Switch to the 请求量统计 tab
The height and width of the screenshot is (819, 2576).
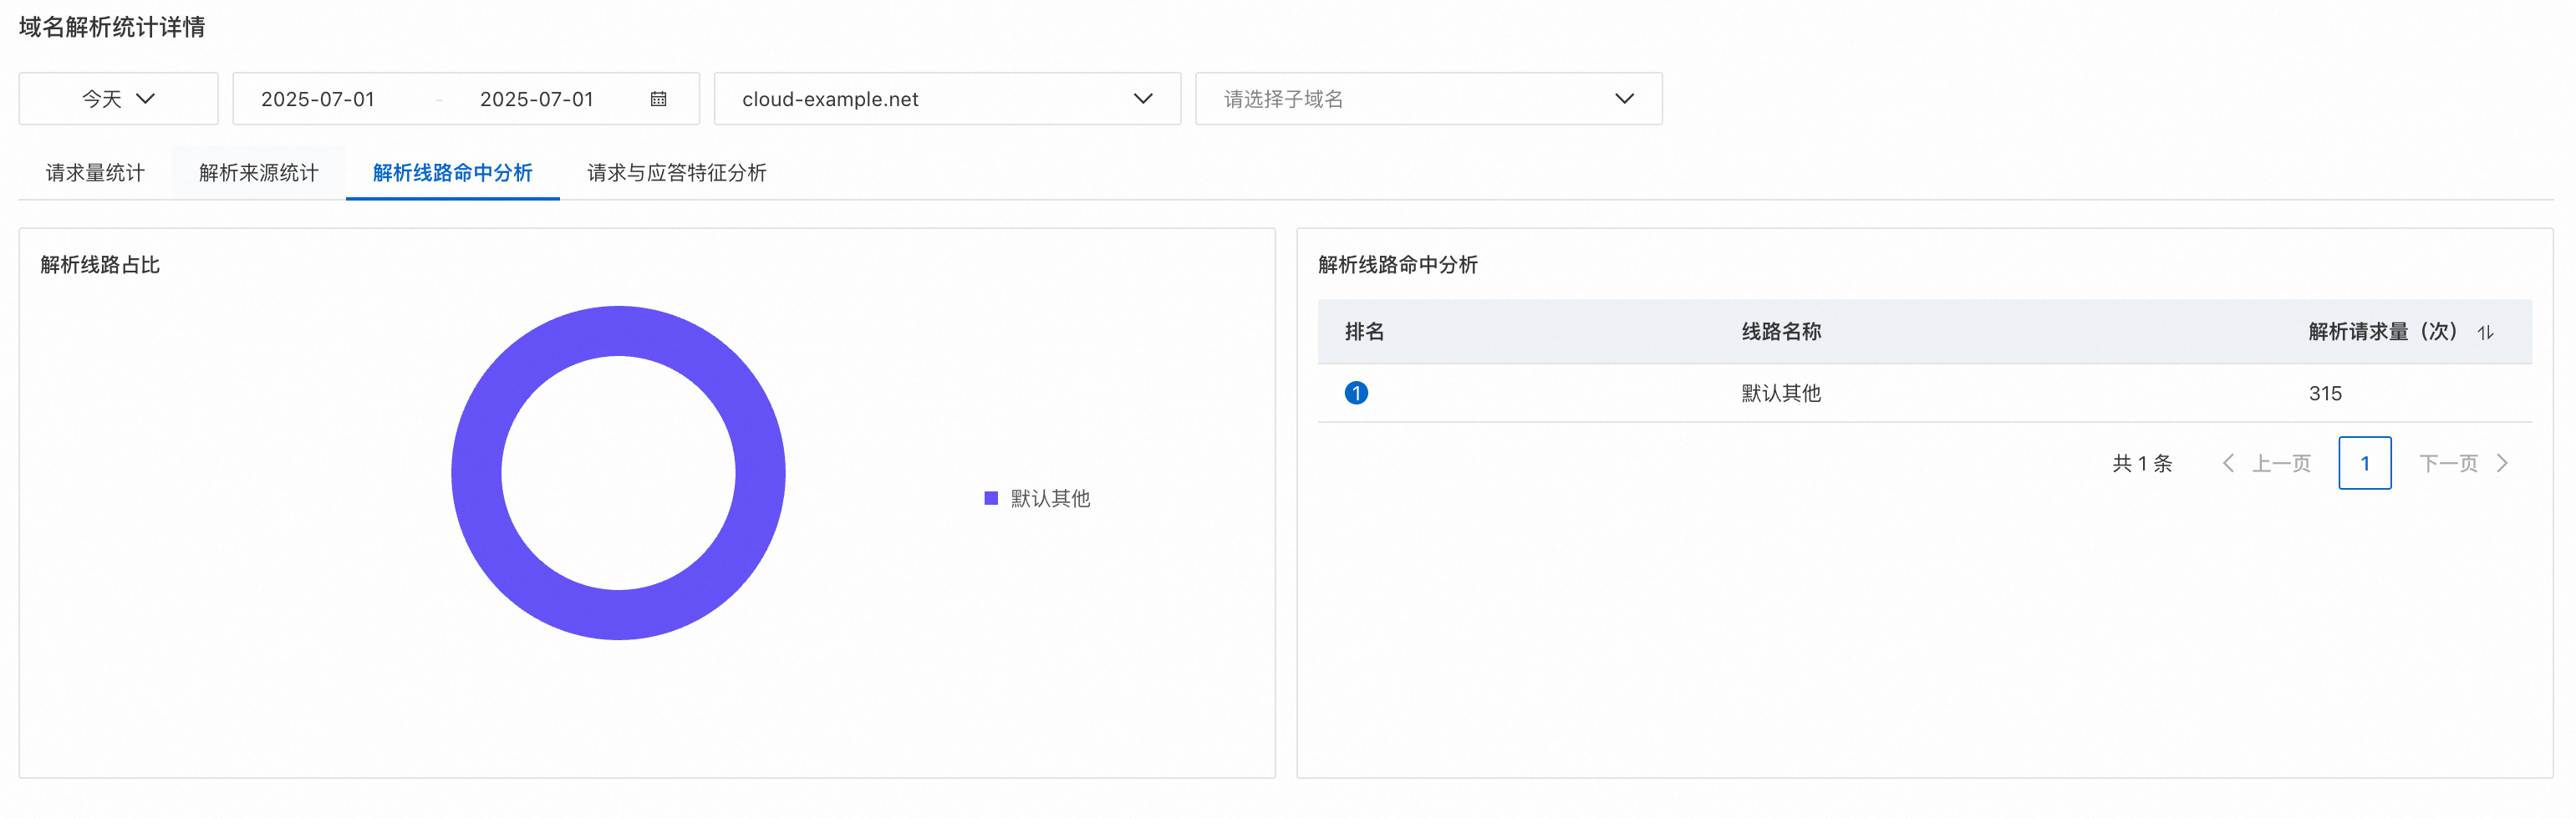click(x=95, y=173)
